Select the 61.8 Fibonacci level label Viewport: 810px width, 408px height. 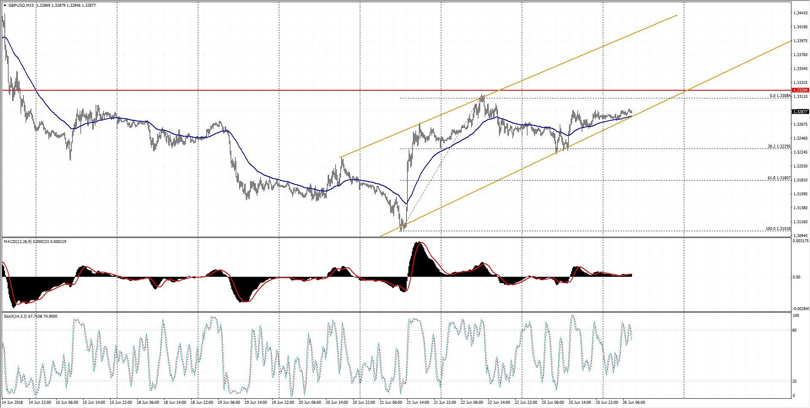[x=778, y=178]
